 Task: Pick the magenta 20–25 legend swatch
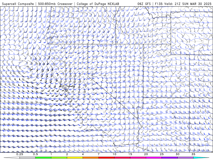pyautogui.click(x=154, y=158)
